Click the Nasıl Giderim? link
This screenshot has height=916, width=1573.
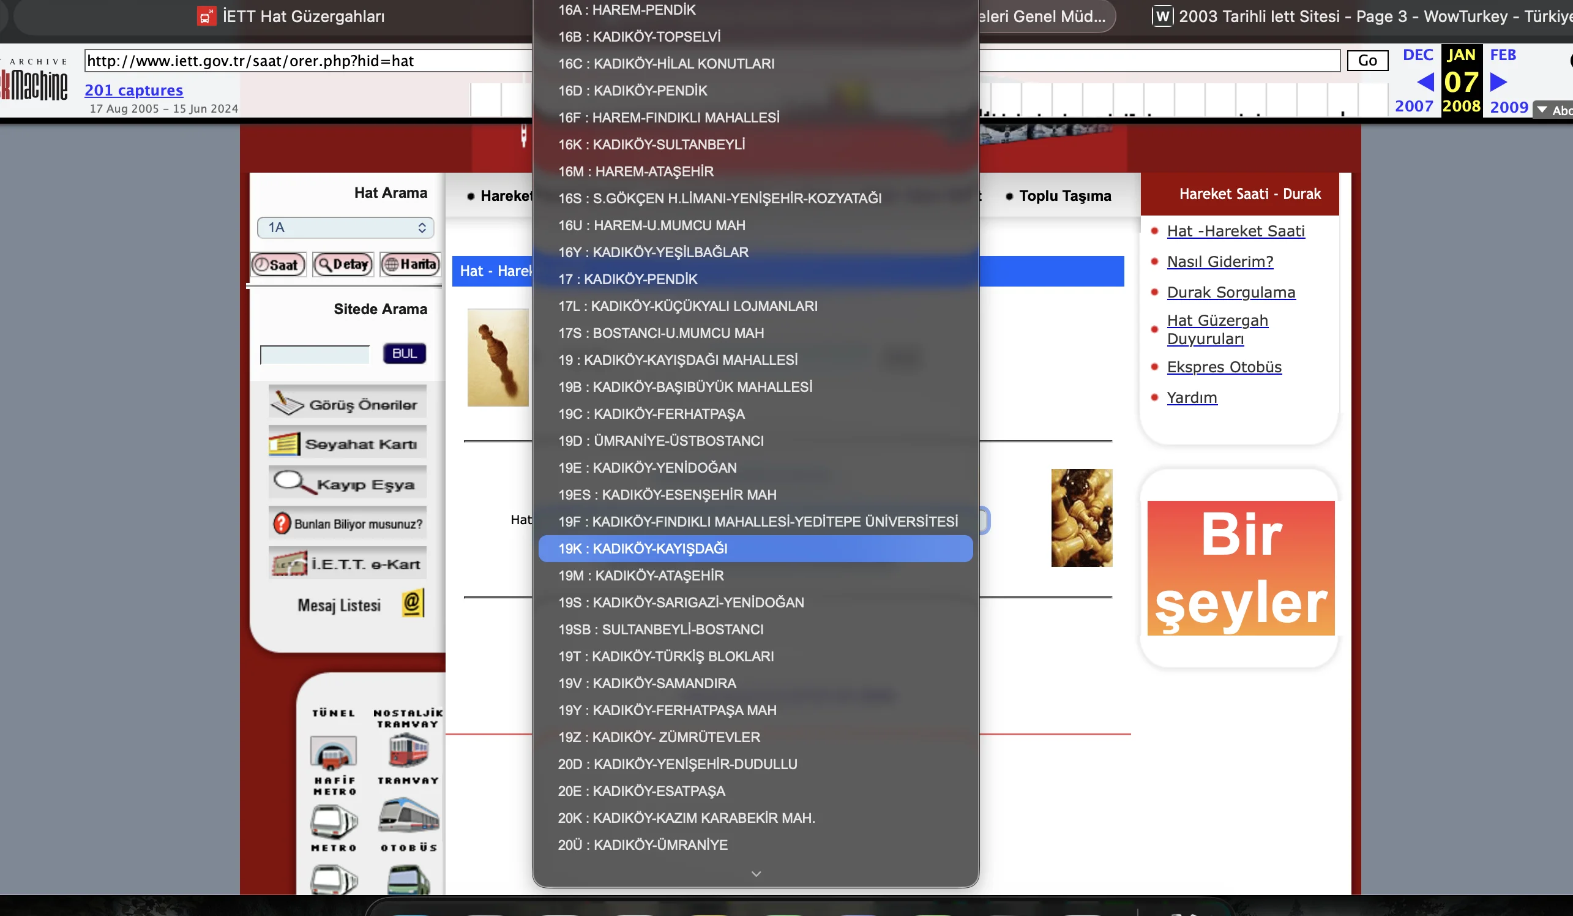pos(1220,261)
